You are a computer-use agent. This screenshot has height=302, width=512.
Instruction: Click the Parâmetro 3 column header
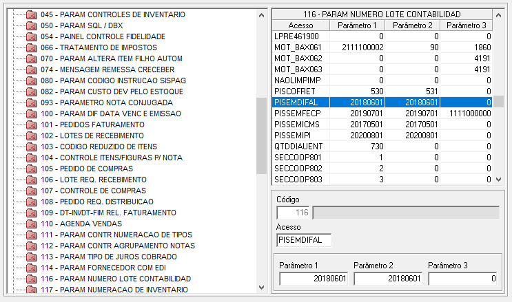(x=467, y=25)
